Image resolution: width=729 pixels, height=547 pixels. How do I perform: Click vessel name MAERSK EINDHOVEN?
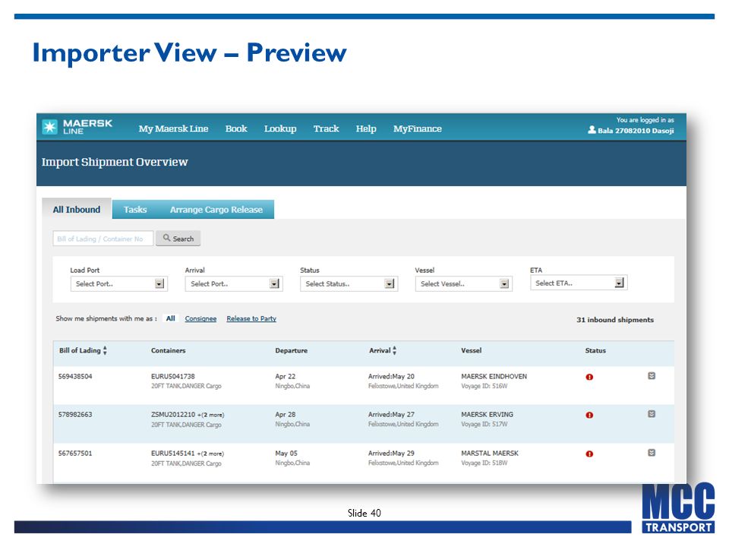click(x=494, y=376)
